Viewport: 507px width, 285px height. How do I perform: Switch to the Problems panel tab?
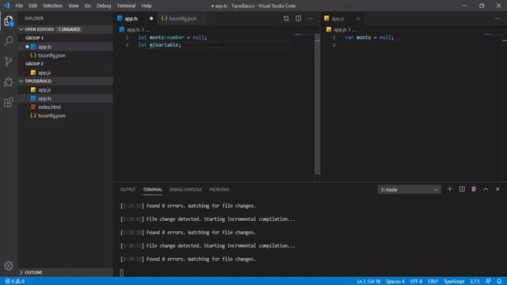point(219,189)
